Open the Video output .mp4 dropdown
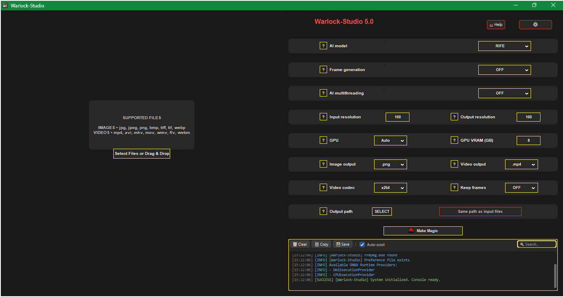This screenshot has width=564, height=297. click(522, 164)
